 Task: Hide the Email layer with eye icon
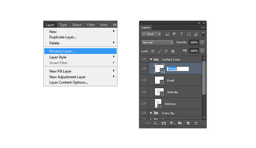point(144,80)
